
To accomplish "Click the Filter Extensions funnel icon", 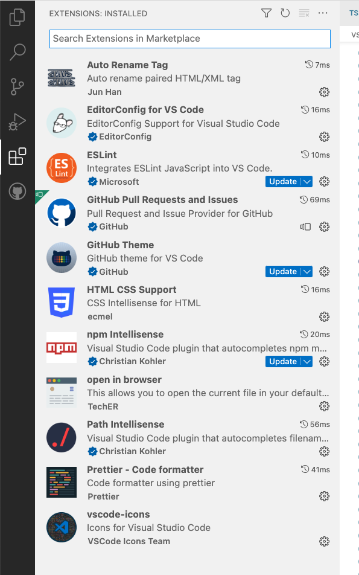I will pos(266,13).
